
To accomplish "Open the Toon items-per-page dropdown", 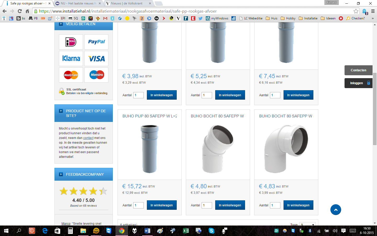I will coord(308,224).
